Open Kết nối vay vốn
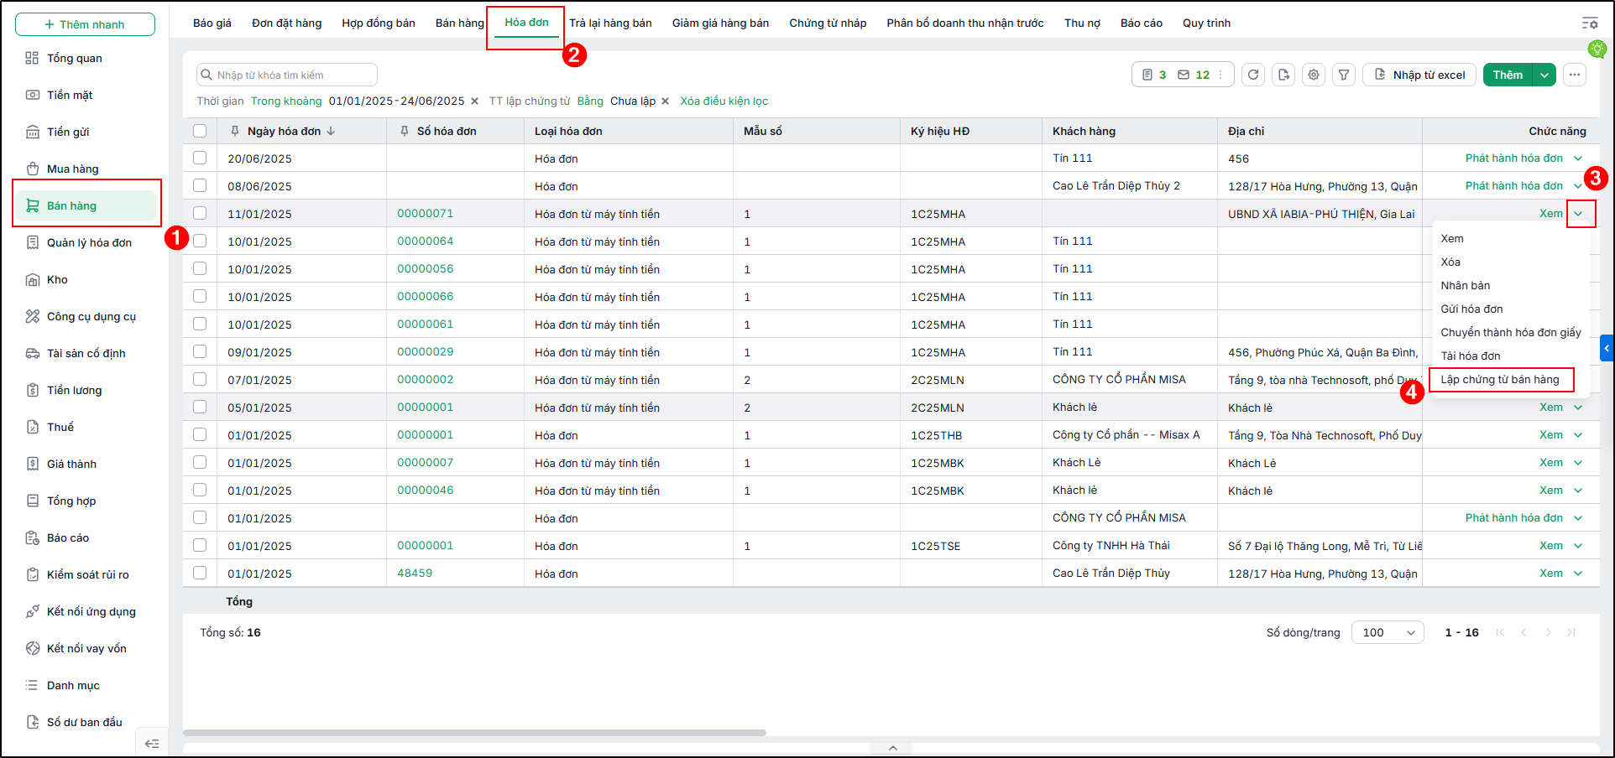Image resolution: width=1615 pixels, height=758 pixels. tap(86, 648)
